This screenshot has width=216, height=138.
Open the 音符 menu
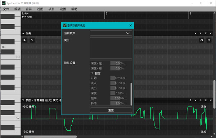(x=29, y=9)
